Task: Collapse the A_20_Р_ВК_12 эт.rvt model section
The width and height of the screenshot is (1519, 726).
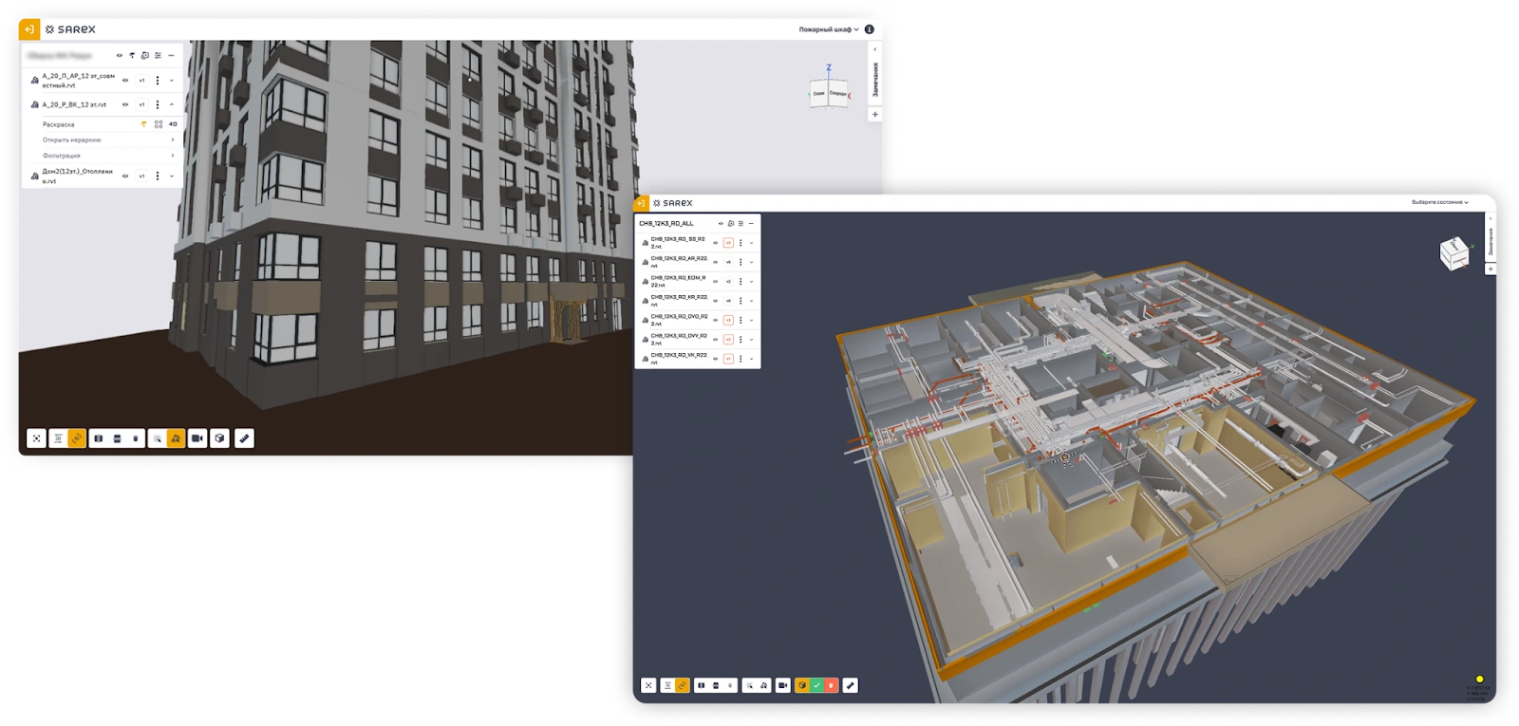Action: (172, 104)
